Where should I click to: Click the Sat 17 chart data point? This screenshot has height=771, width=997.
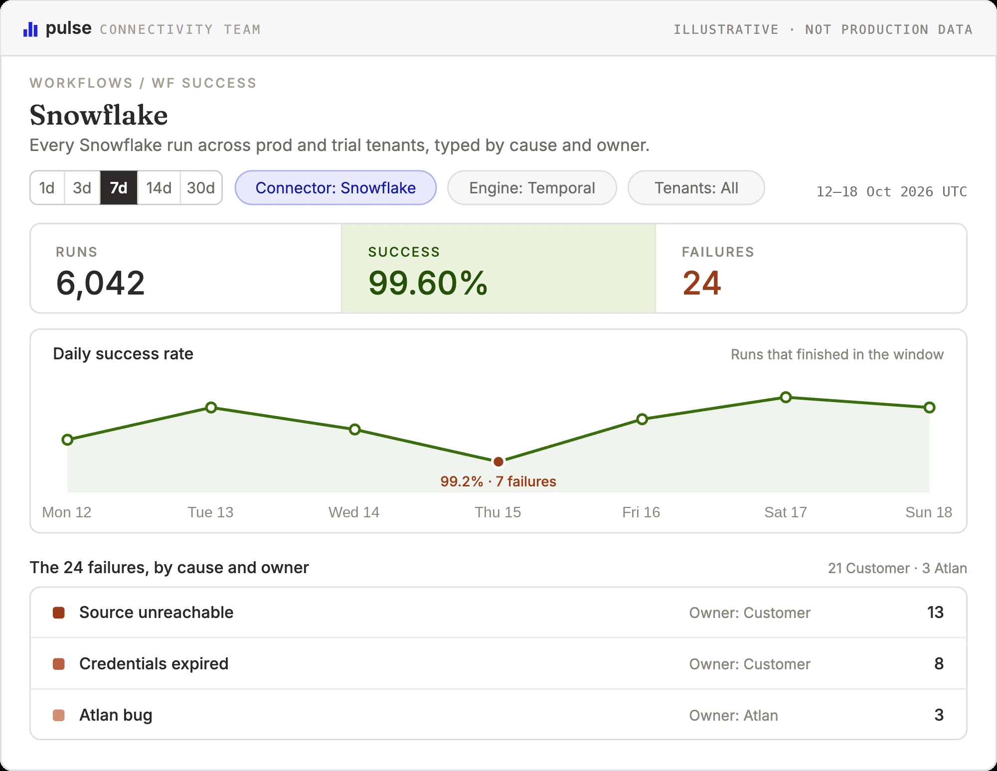tap(786, 397)
